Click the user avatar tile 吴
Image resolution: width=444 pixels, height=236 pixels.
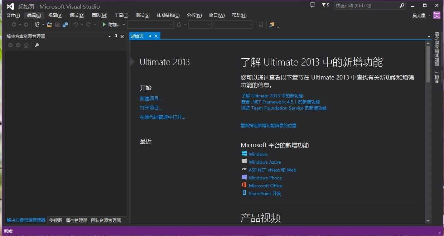[436, 15]
